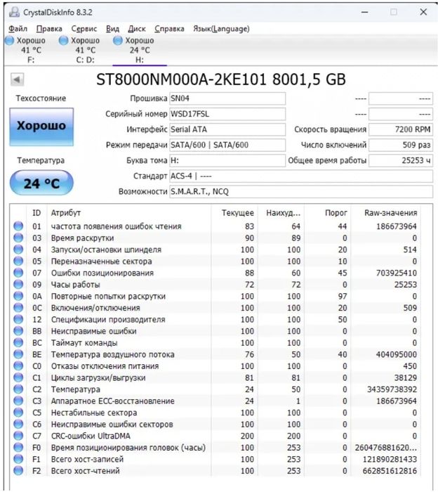Click status icon for Всего хост-записей
438x492 pixels.
(x=18, y=459)
